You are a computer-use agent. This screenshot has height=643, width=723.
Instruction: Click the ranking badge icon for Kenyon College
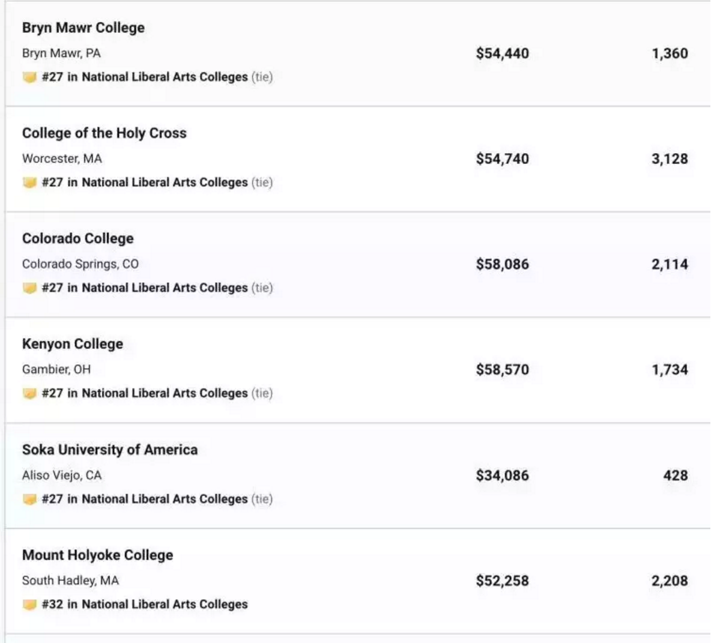tap(29, 394)
